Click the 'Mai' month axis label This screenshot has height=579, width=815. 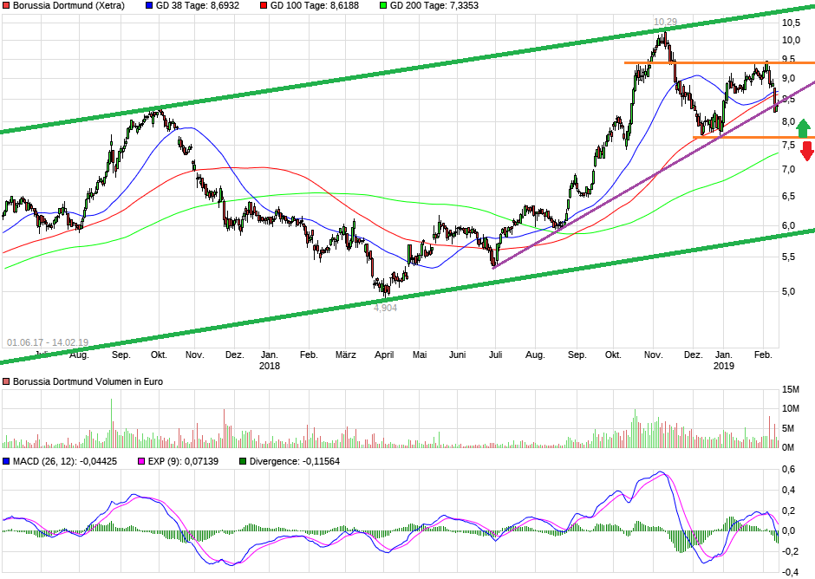click(420, 355)
